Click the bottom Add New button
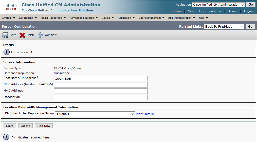This screenshot has height=142, width=257. coord(44,126)
